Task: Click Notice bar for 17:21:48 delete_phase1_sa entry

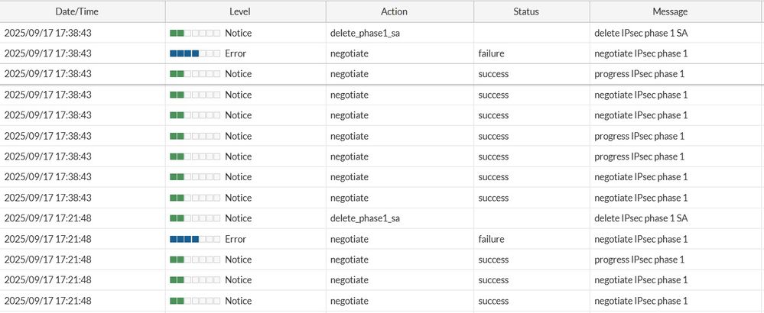Action: [195, 218]
